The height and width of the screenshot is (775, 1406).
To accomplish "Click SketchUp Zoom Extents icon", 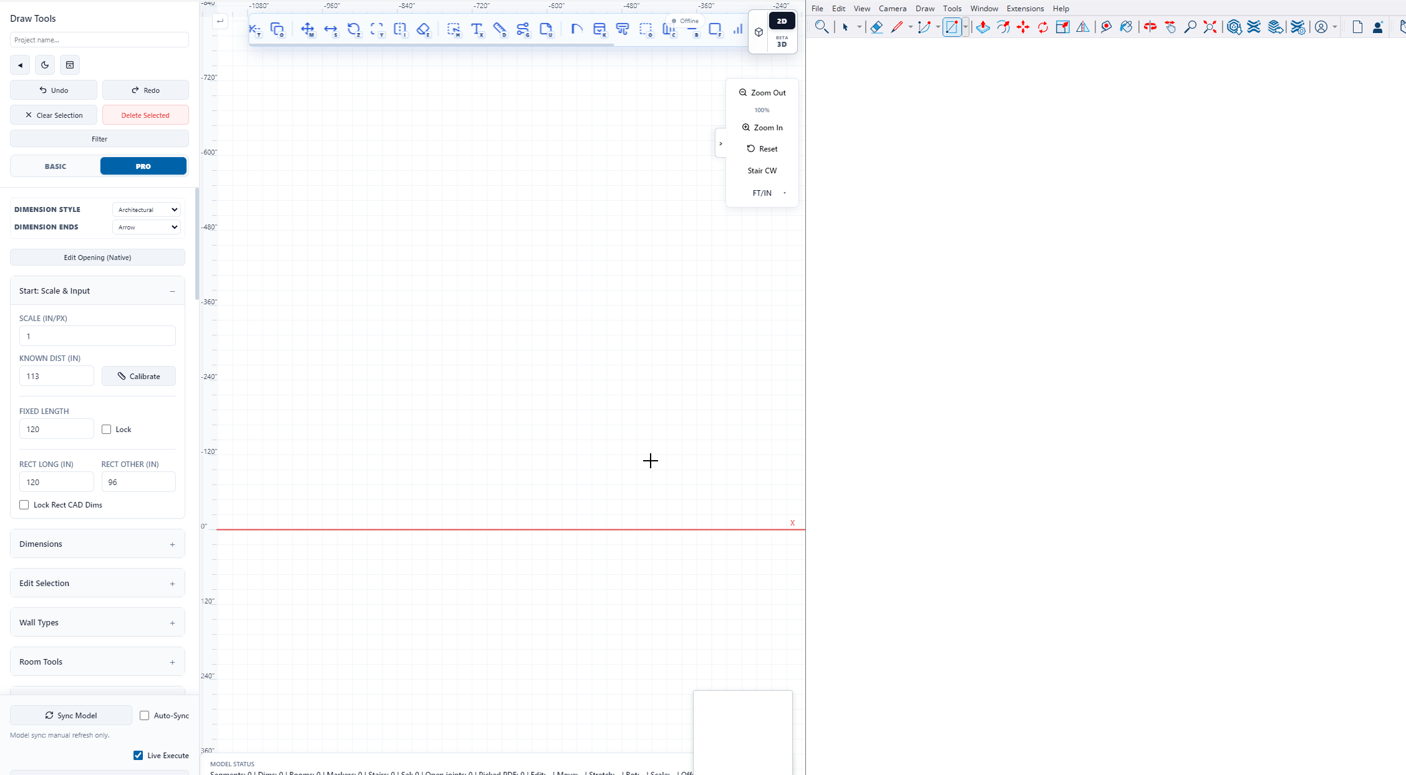I will click(1210, 27).
